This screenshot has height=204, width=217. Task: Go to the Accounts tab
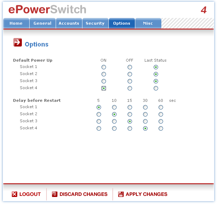point(69,23)
